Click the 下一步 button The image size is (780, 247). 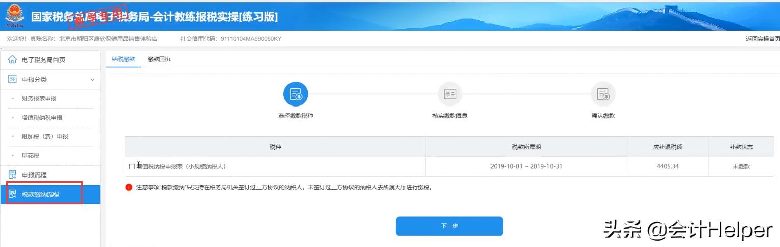[449, 226]
